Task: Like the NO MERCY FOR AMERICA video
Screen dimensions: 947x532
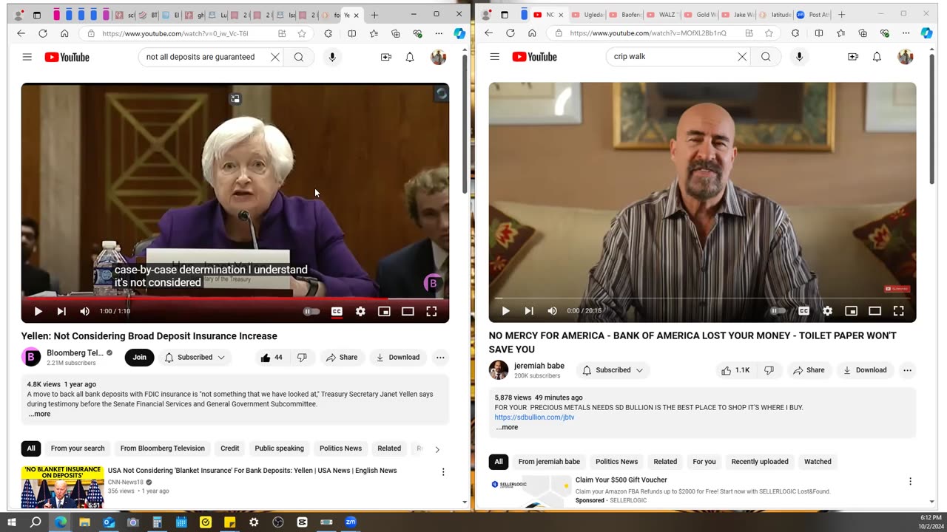Action: pos(736,370)
